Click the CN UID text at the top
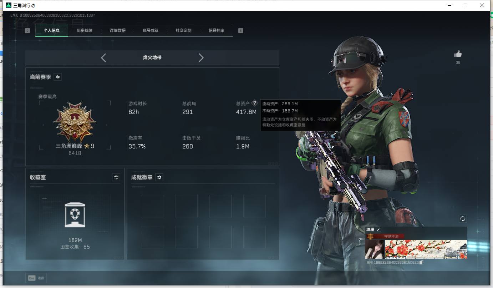This screenshot has width=493, height=288. pyautogui.click(x=52, y=15)
